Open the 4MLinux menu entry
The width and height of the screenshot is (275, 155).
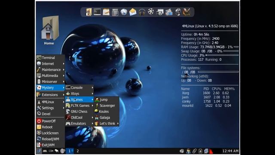[51, 102]
